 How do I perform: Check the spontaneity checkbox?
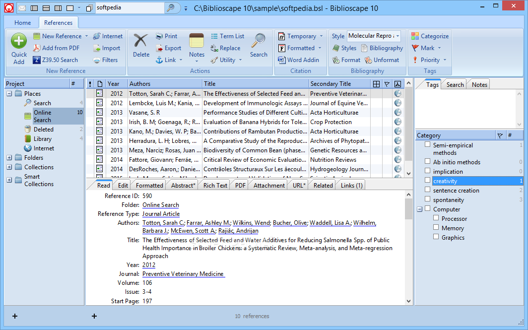point(428,199)
